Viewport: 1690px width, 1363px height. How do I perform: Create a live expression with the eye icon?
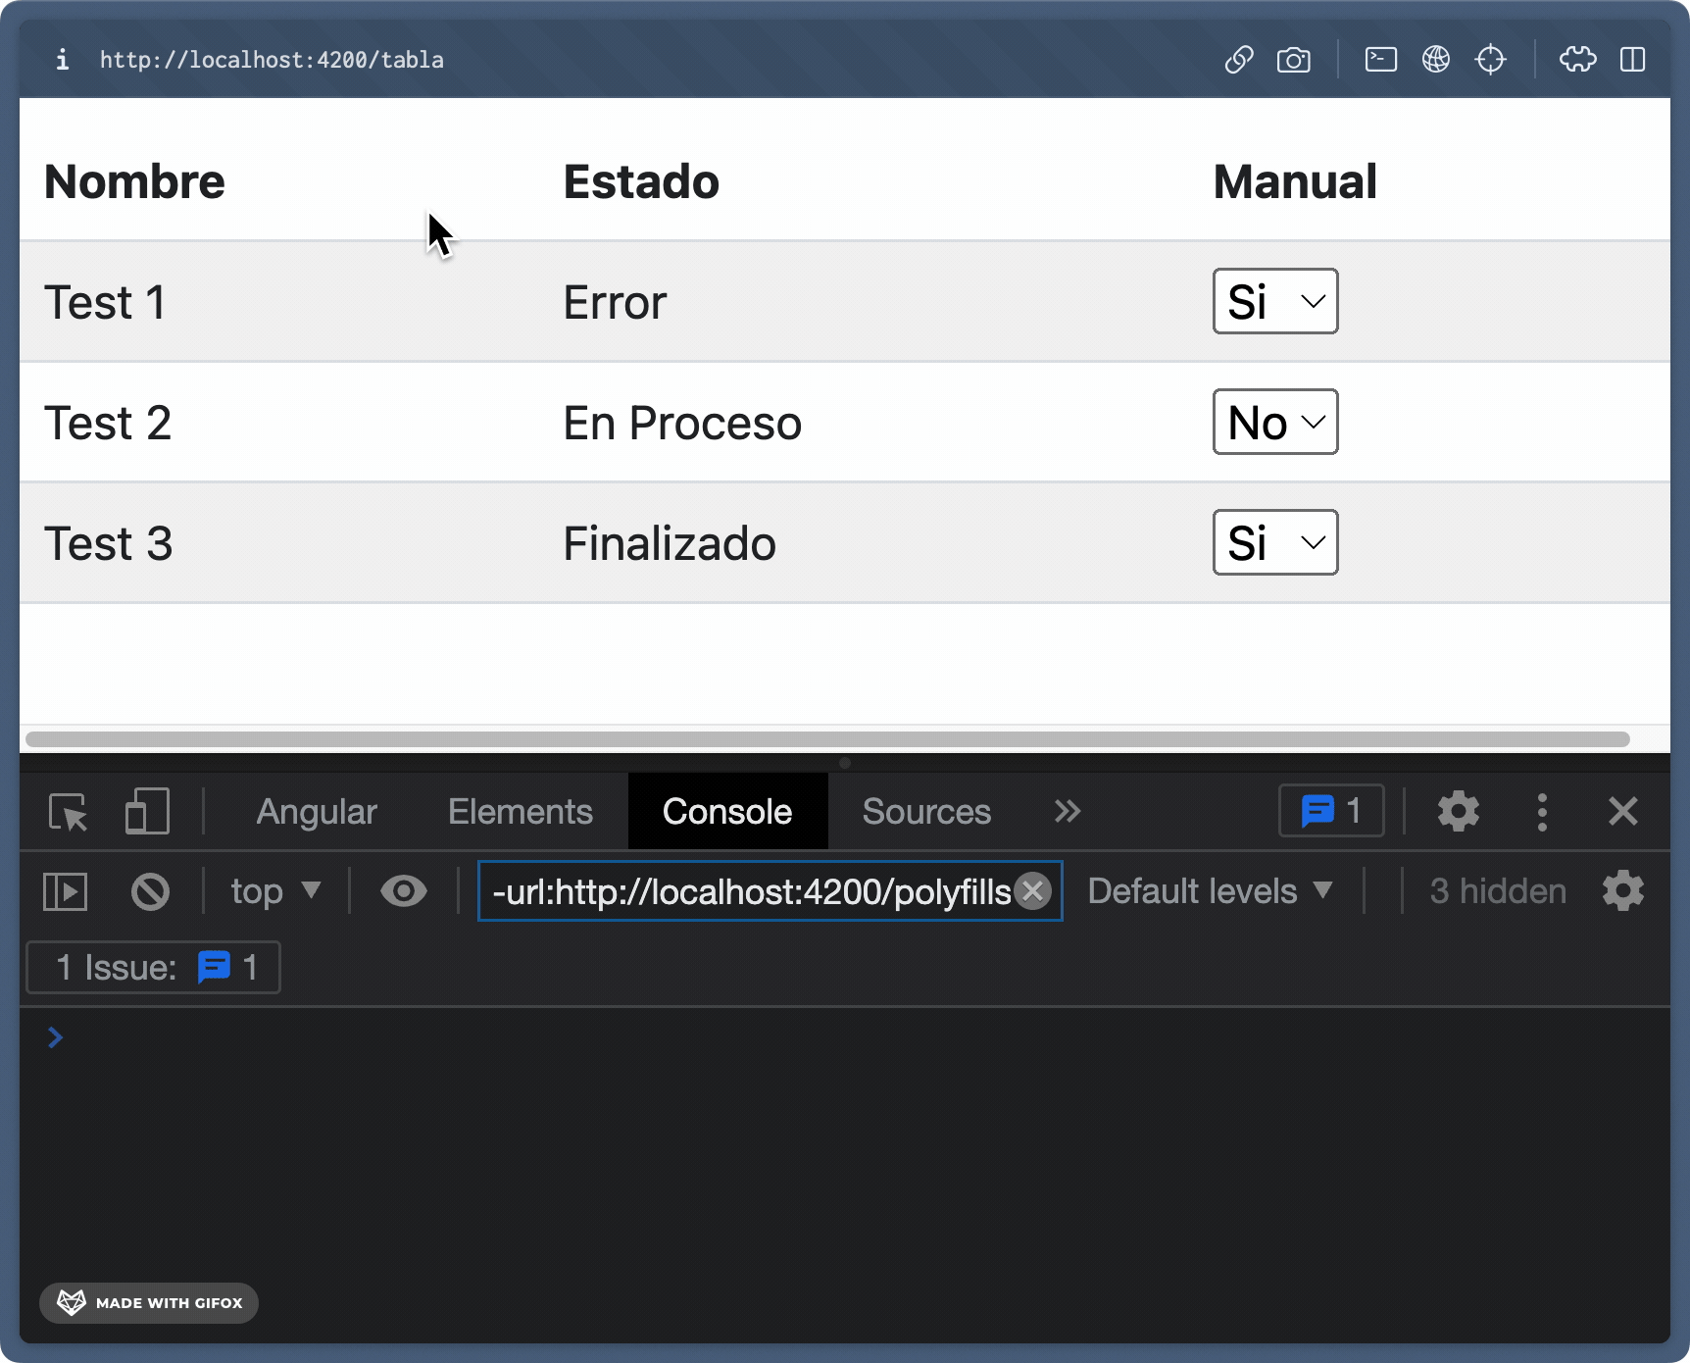click(x=403, y=890)
